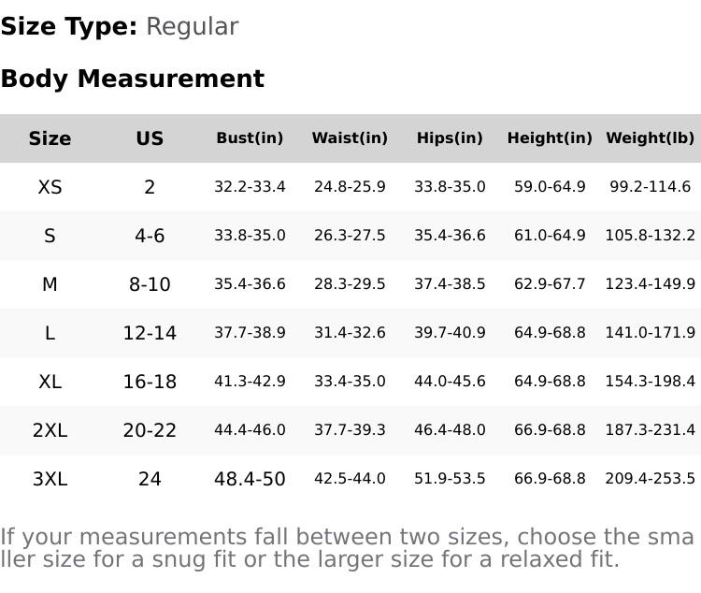Click the US size 8-10 cell
Image resolution: width=701 pixels, height=593 pixels.
150,285
